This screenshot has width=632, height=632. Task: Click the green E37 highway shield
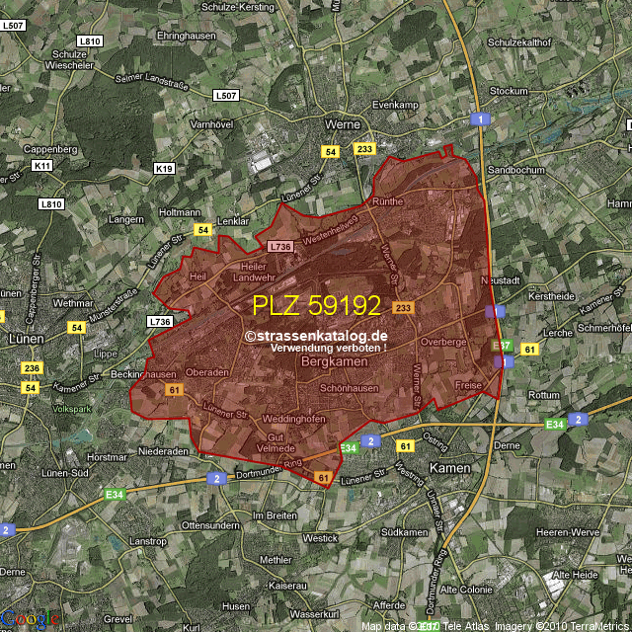pyautogui.click(x=502, y=346)
